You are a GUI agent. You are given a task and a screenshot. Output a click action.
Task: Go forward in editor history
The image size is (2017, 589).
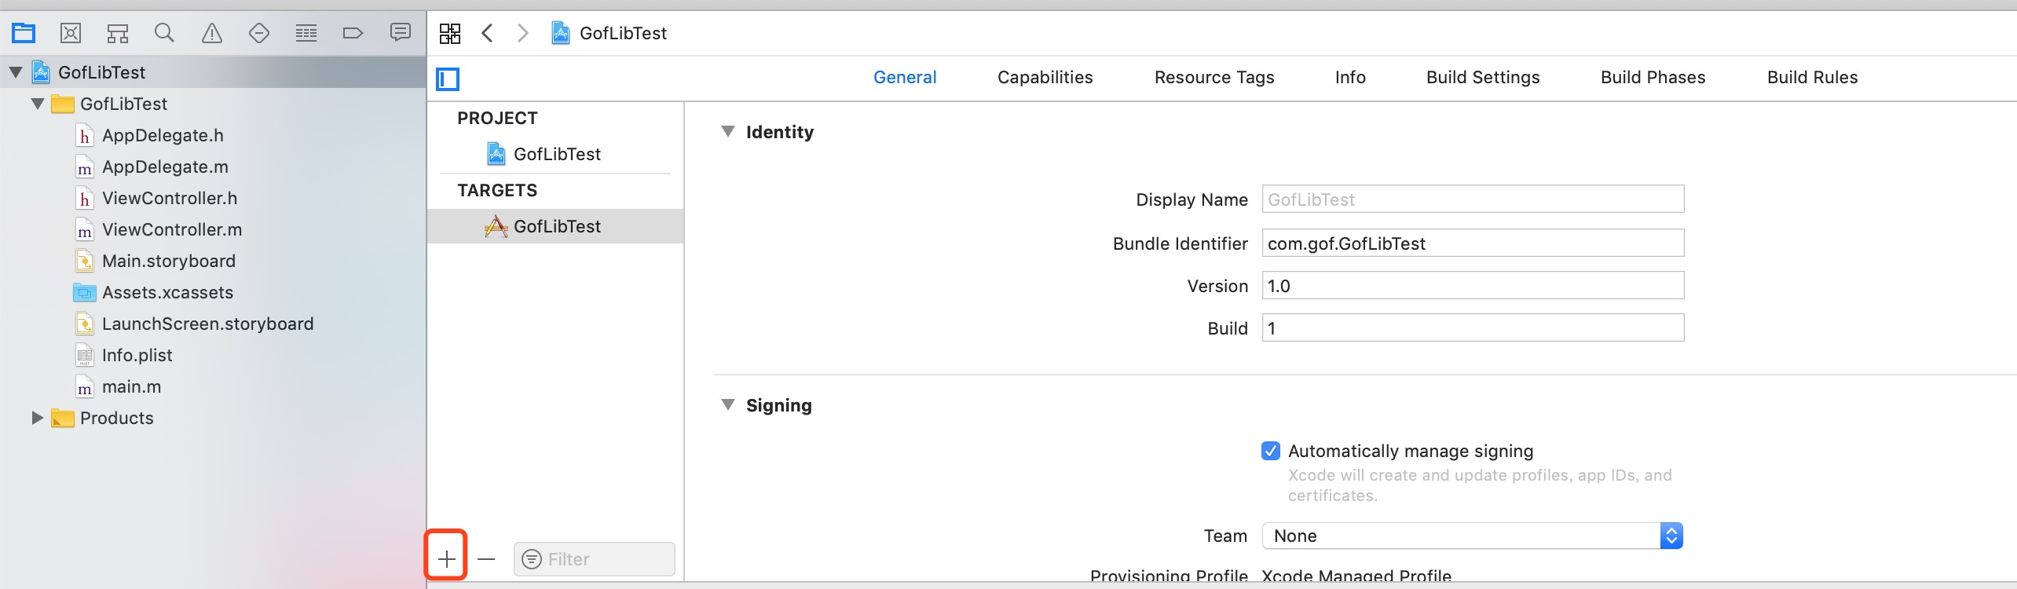[522, 33]
